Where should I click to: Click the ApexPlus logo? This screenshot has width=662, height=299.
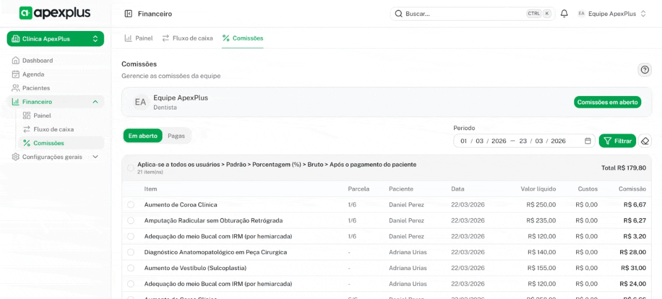[55, 13]
